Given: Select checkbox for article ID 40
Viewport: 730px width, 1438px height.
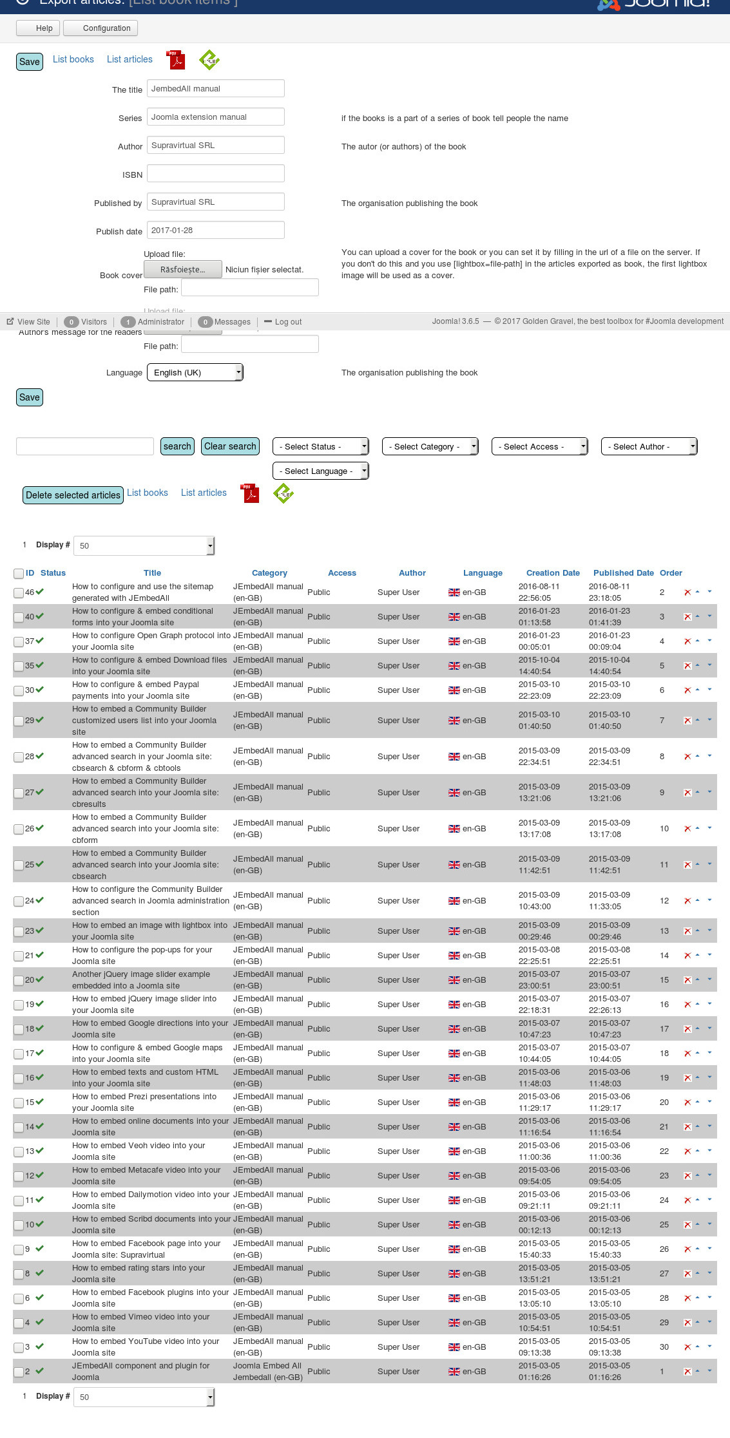Looking at the screenshot, I should 19,617.
